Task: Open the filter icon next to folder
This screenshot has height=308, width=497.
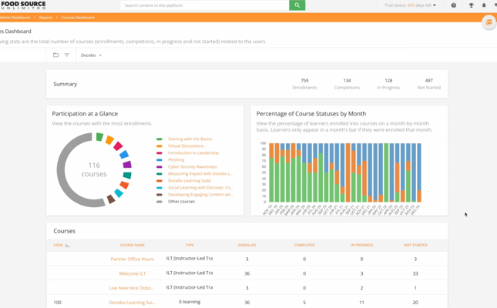Action: [66, 55]
